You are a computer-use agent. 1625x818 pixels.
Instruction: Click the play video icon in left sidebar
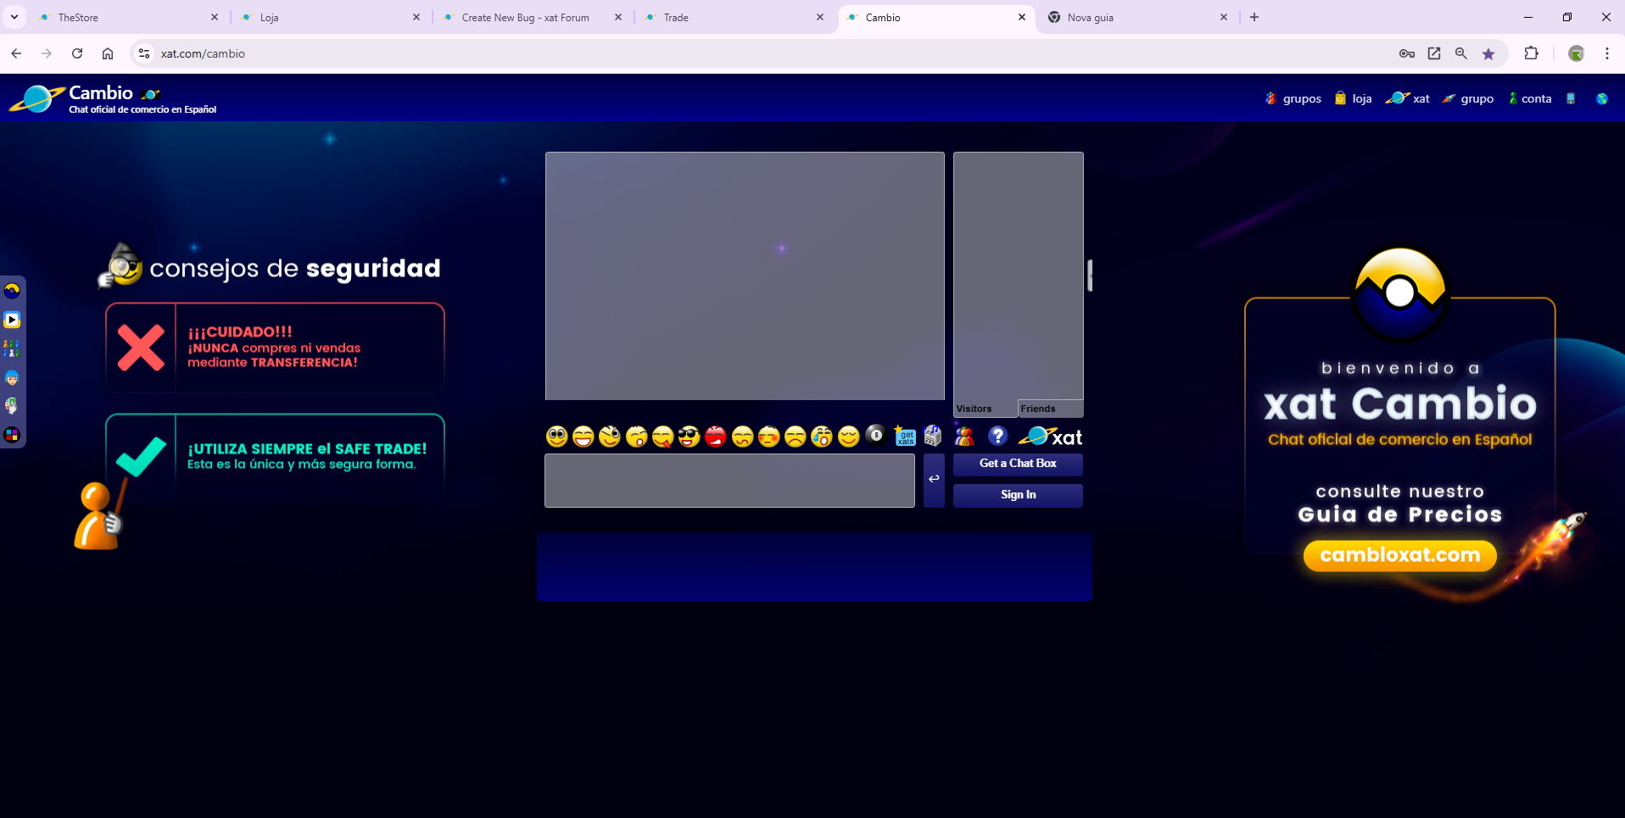(x=12, y=320)
